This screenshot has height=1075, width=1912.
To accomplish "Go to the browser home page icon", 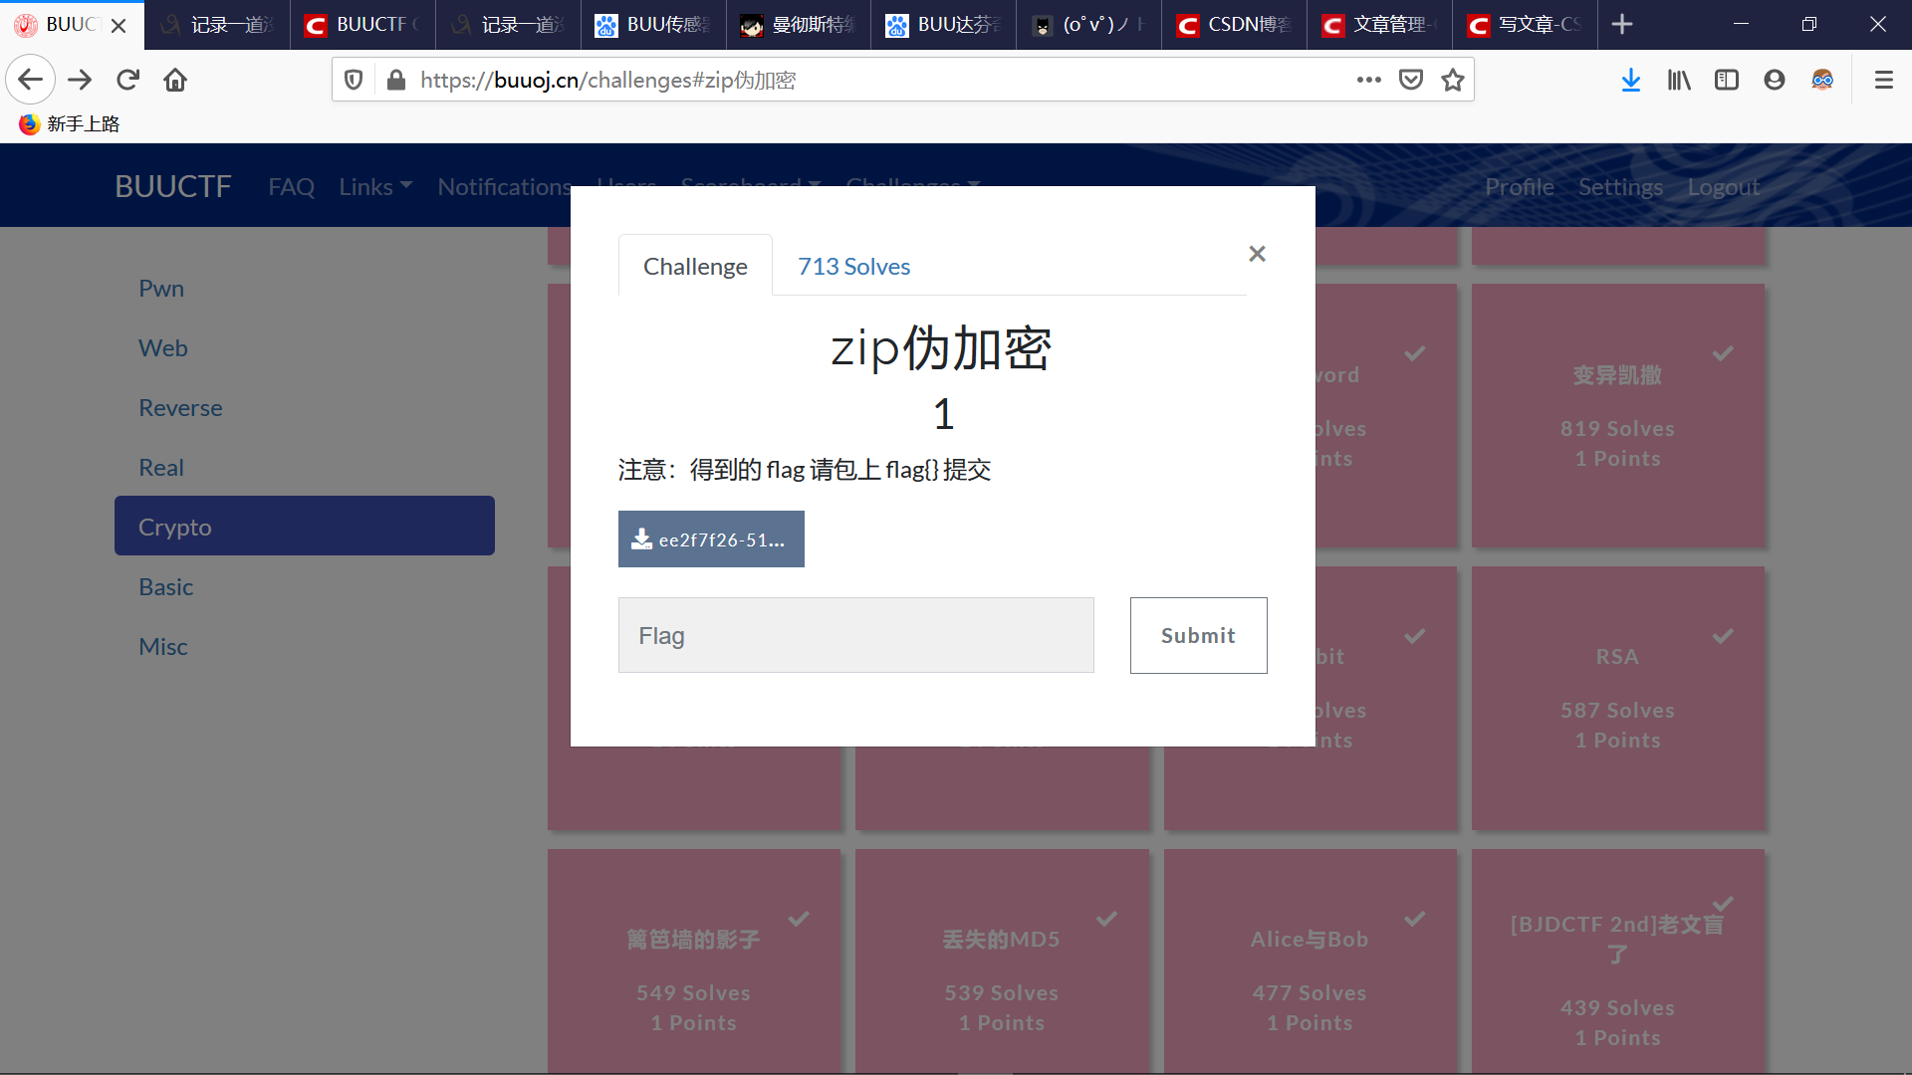I will (x=175, y=80).
